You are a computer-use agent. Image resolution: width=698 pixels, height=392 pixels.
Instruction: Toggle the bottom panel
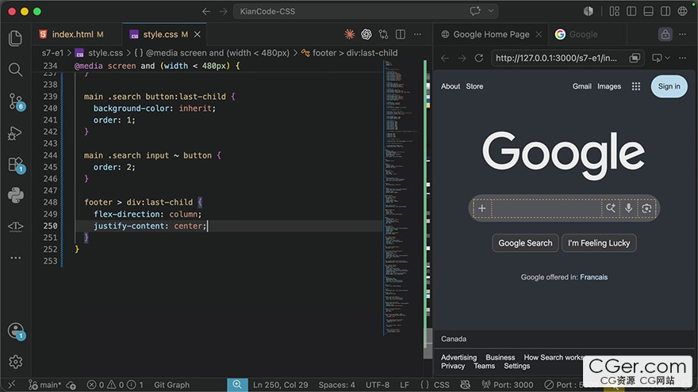(648, 12)
